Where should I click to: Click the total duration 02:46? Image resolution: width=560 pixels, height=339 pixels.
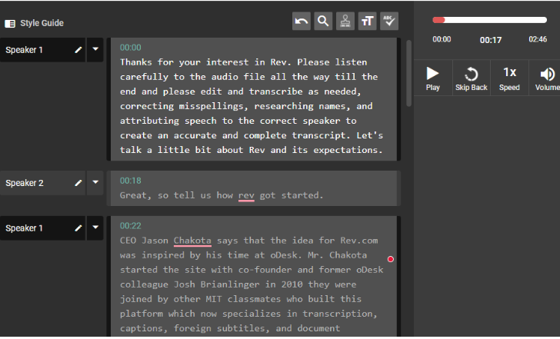[538, 39]
